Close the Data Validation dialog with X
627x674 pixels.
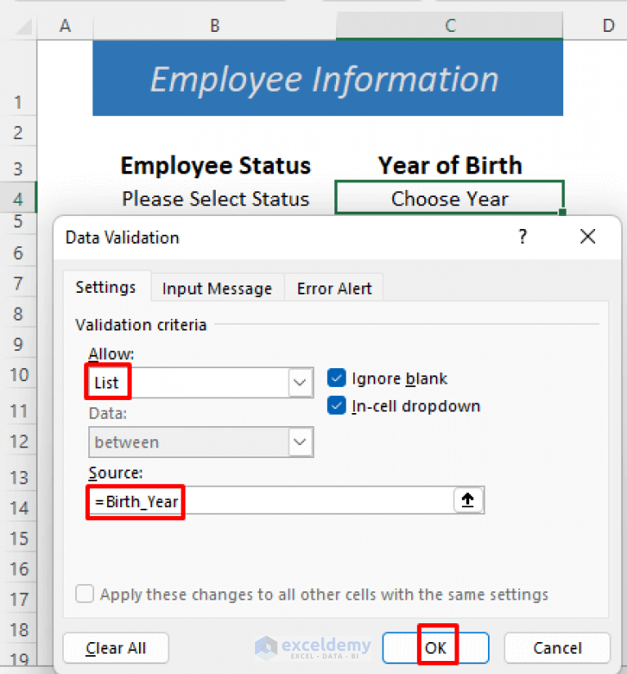(x=587, y=236)
